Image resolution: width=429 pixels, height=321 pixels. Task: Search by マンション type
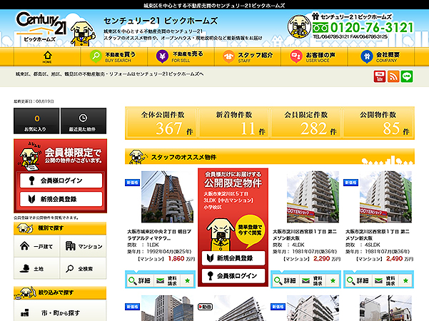pos(84,246)
